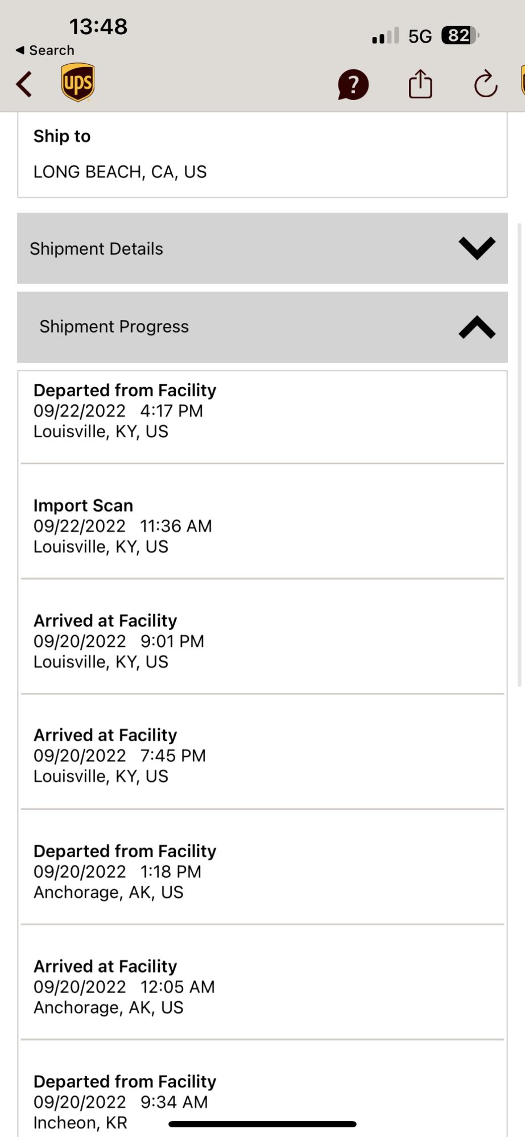This screenshot has height=1137, width=525.
Task: Expand Shipment Details chevron
Action: click(x=477, y=248)
